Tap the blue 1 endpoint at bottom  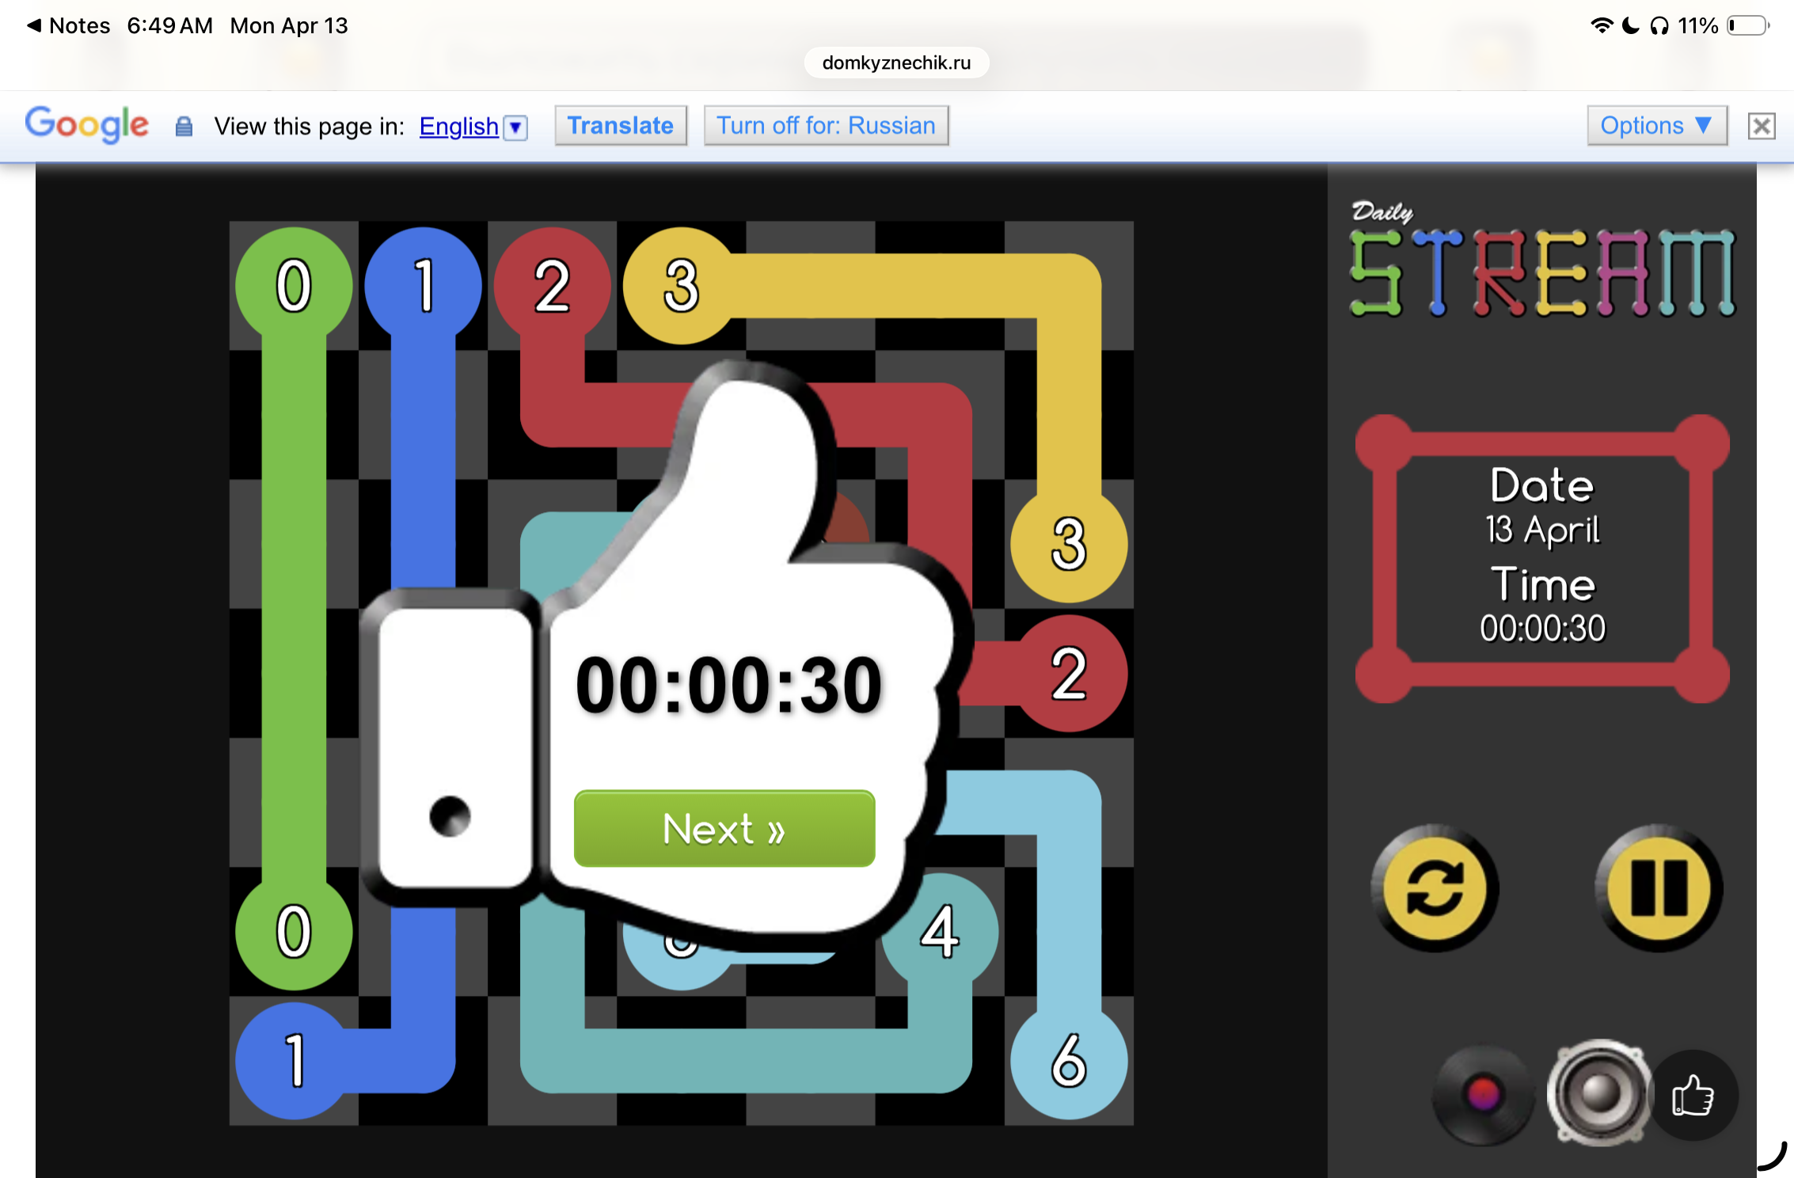(294, 1061)
